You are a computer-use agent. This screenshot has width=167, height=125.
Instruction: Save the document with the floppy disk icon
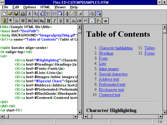16,14
